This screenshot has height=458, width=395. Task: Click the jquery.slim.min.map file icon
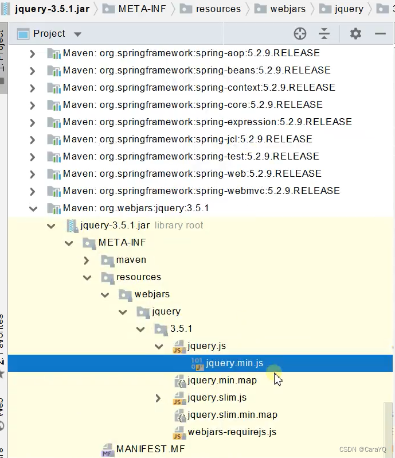point(179,416)
